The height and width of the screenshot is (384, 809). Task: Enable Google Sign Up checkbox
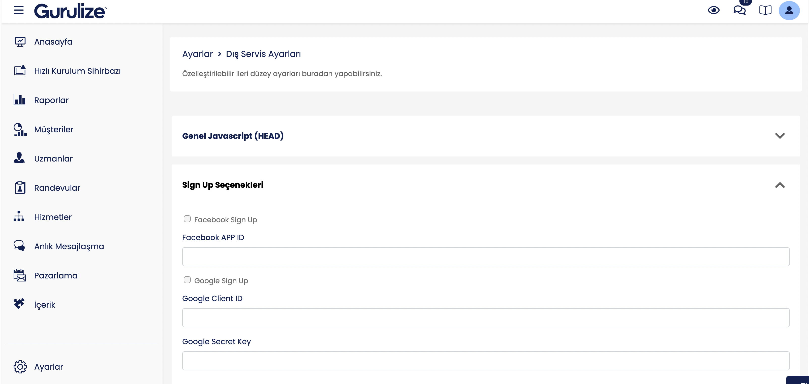click(187, 280)
